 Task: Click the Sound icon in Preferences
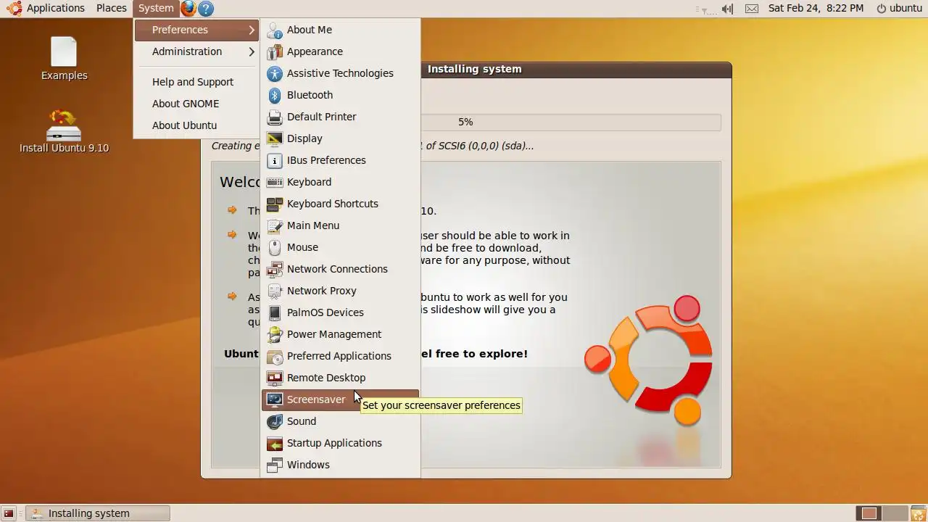tap(274, 421)
